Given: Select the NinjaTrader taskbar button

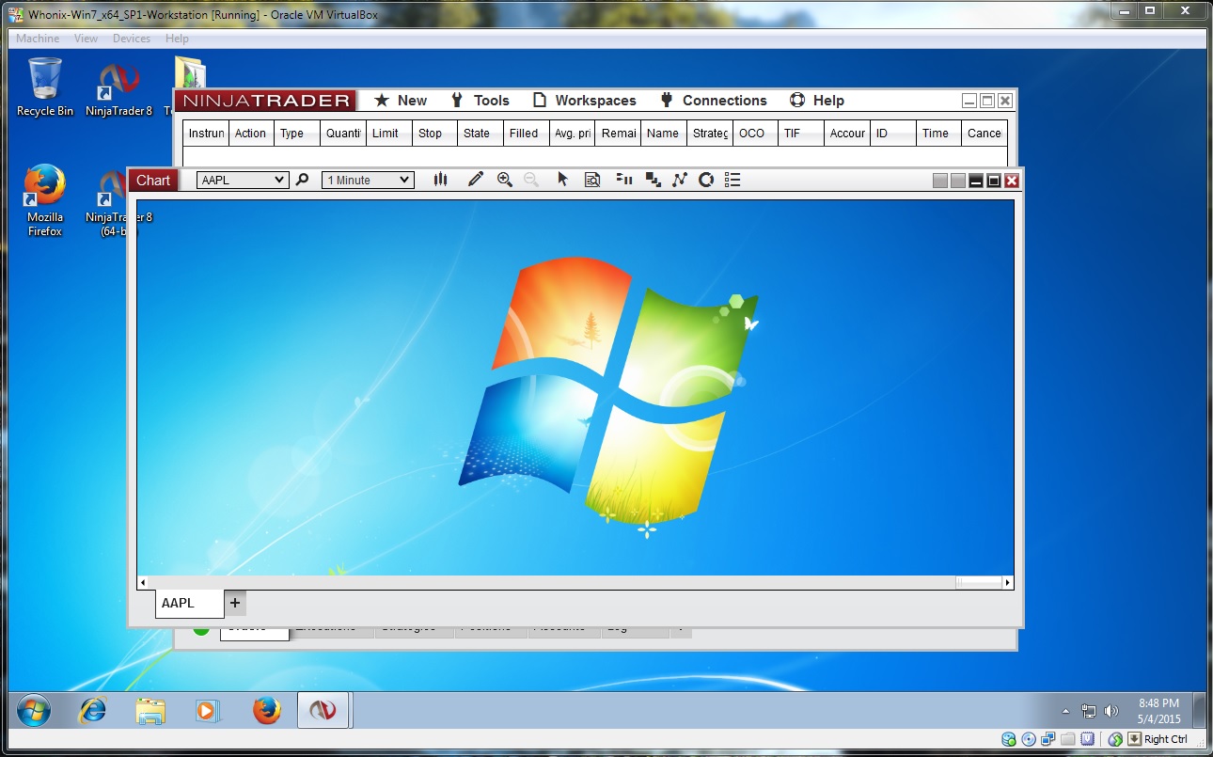Looking at the screenshot, I should pos(323,711).
